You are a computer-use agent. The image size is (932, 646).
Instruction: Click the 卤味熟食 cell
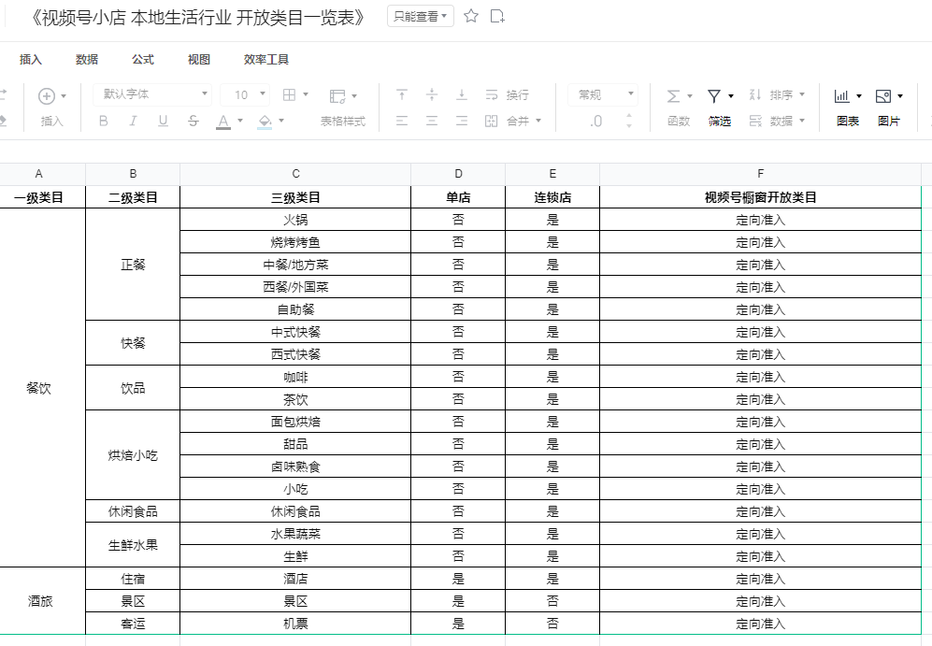[295, 467]
